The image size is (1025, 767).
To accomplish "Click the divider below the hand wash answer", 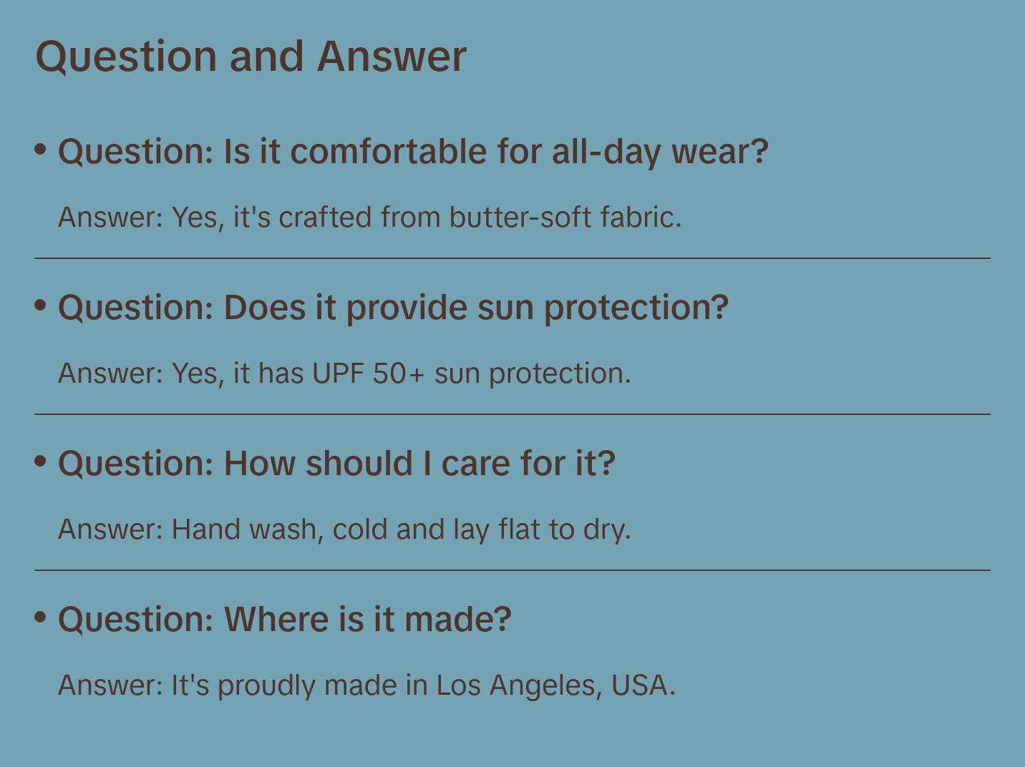I will coord(512,570).
